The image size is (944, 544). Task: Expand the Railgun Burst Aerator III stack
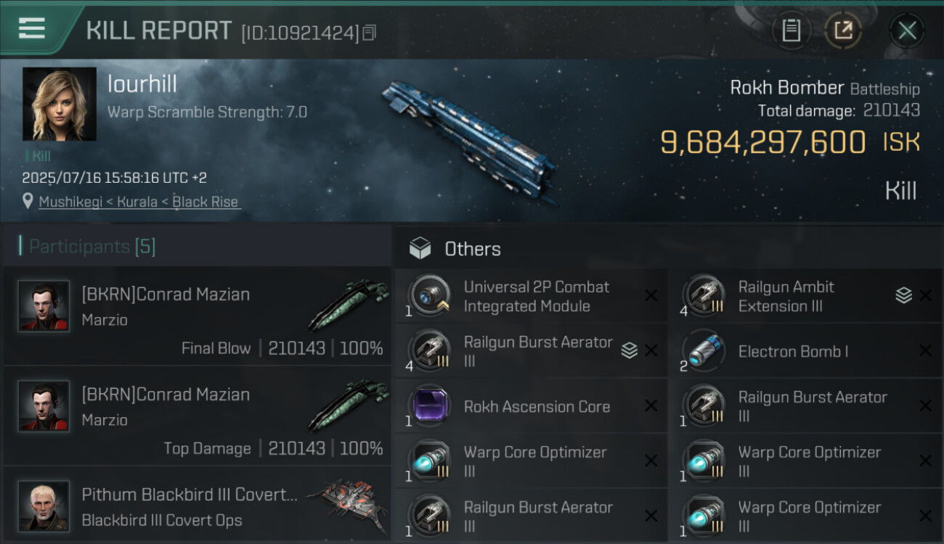(x=629, y=351)
